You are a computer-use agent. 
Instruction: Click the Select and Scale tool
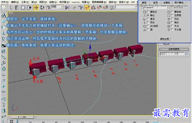pos(48,8)
